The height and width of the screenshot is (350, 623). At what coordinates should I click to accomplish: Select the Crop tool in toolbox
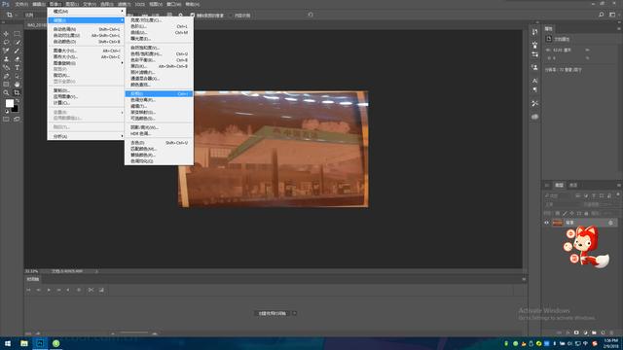[18, 92]
